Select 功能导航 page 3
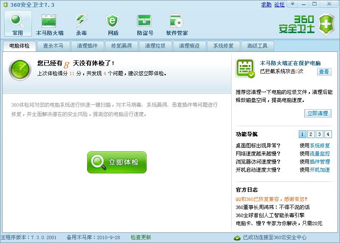Image resolution: width=340 pixels, height=243 pixels. [x=320, y=134]
